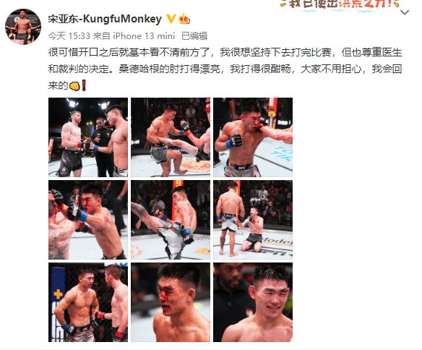Open the profile avatar of the poster
The height and width of the screenshot is (350, 422).
click(23, 26)
